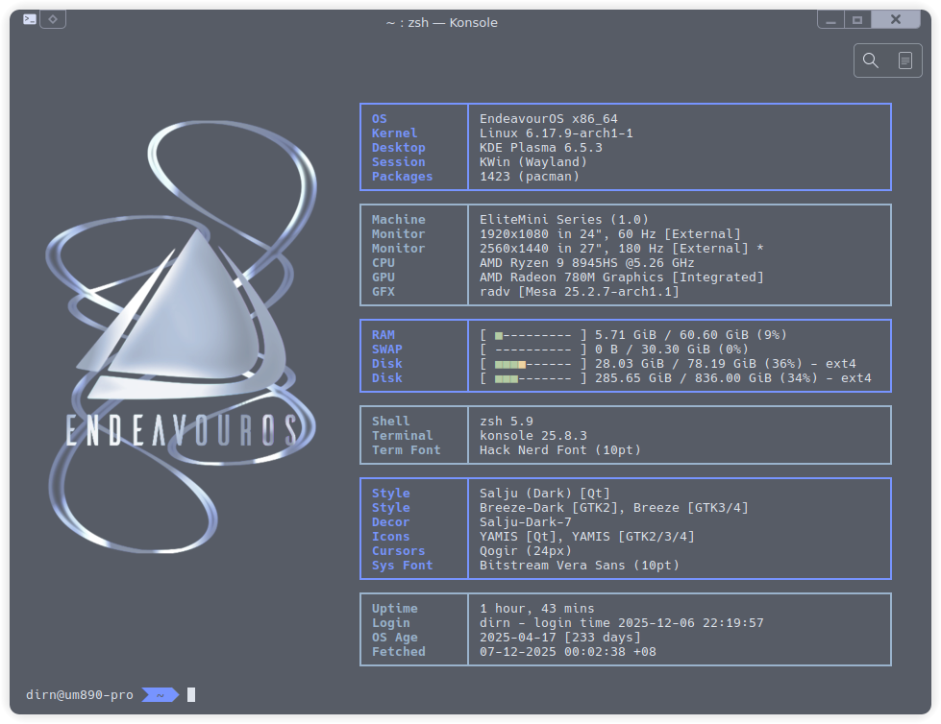Maximize the Konsole window
The height and width of the screenshot is (724, 941).
(857, 19)
